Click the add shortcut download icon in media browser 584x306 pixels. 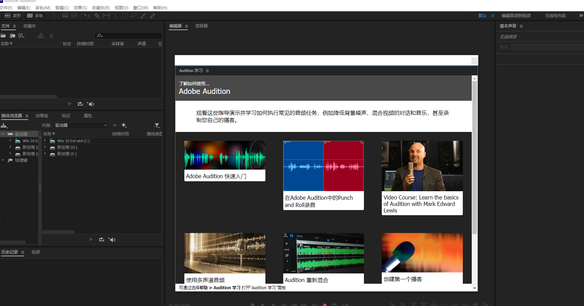(x=4, y=125)
